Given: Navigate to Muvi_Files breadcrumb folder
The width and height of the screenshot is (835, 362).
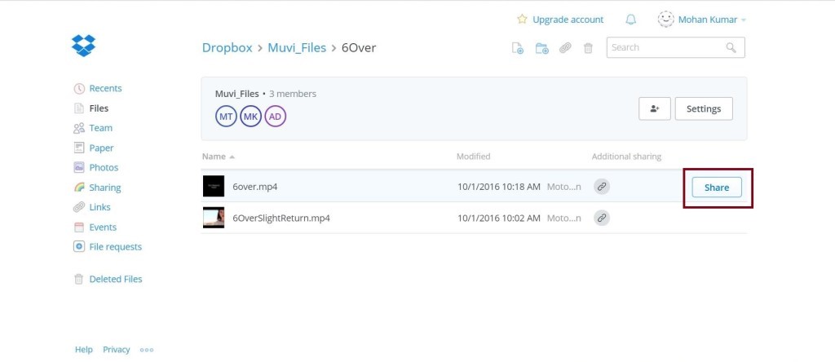Looking at the screenshot, I should (297, 47).
